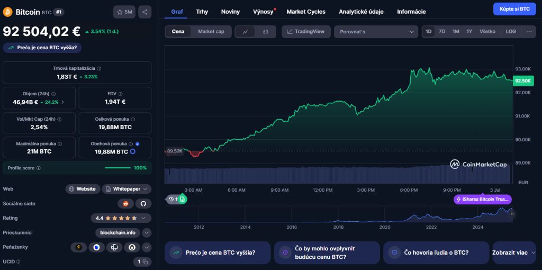The image size is (542, 270).
Task: Open the Website link
Action: click(x=83, y=189)
